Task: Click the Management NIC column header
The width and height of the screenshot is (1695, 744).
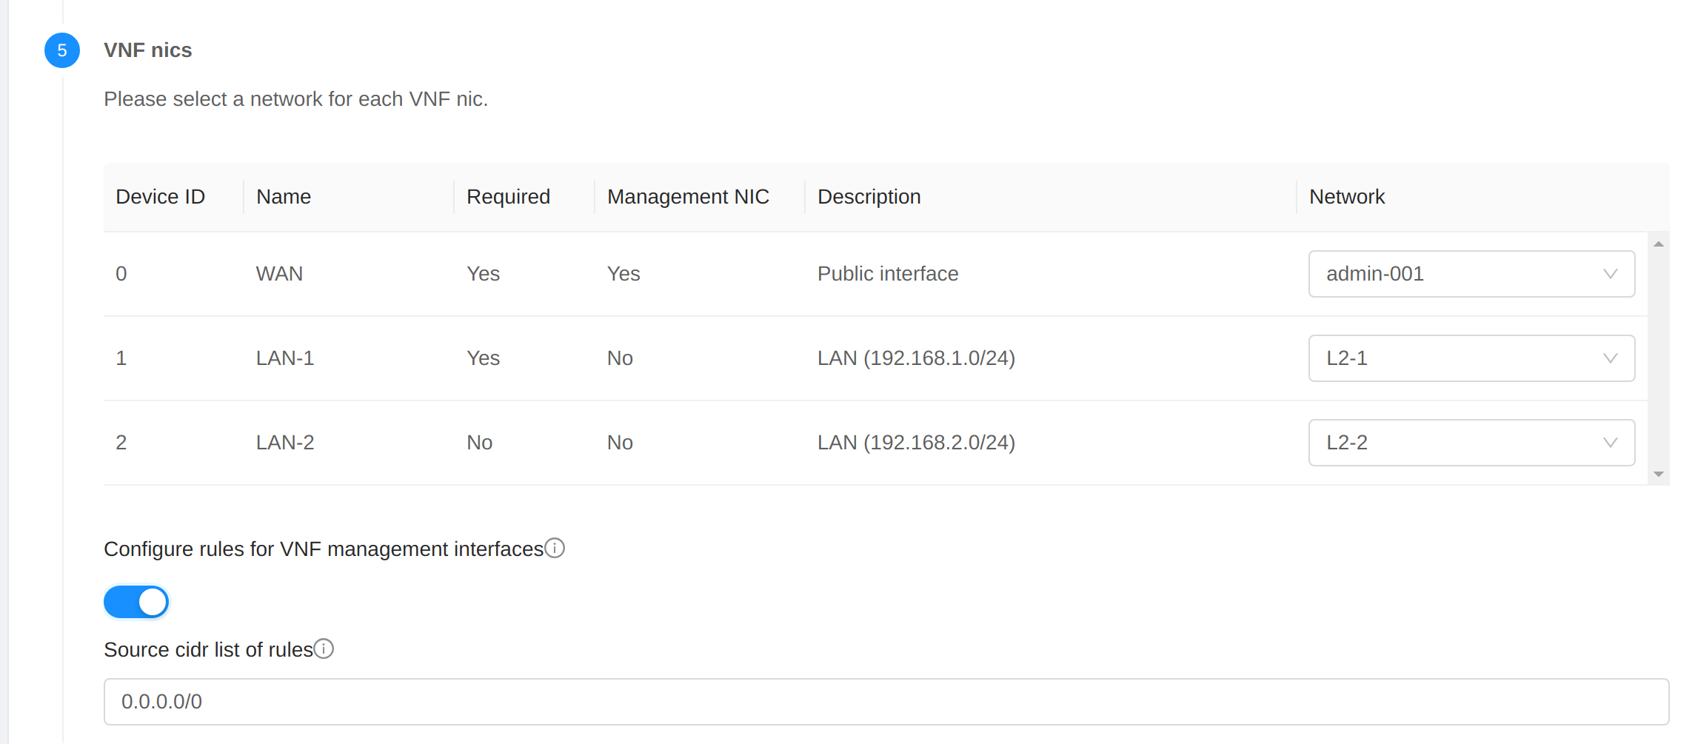Action: point(688,197)
